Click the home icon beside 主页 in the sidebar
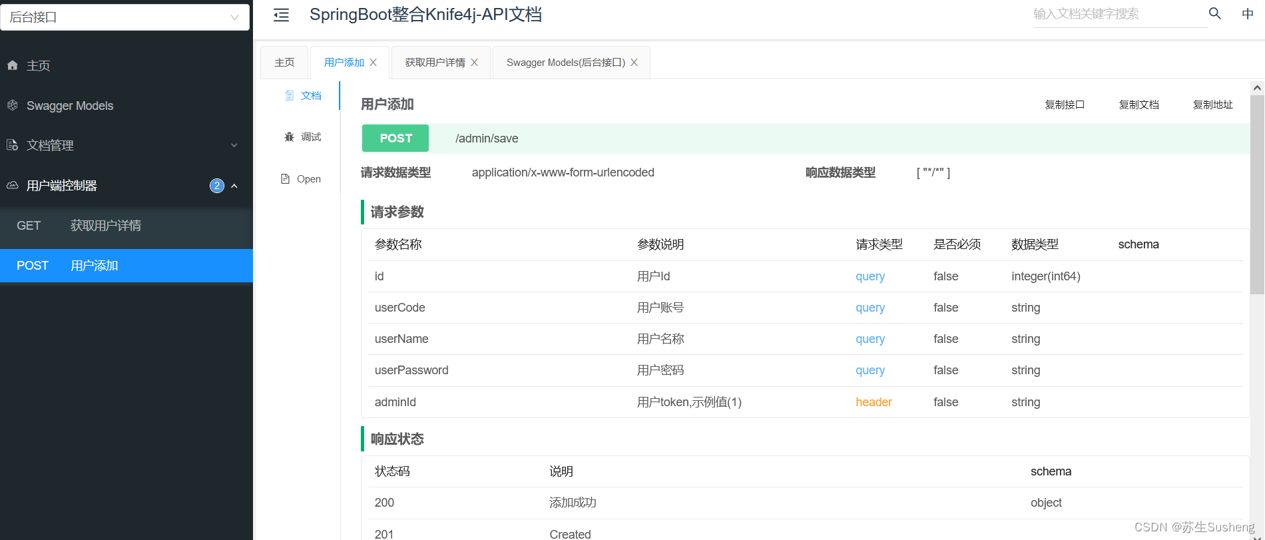Viewport: 1265px width, 540px height. pyautogui.click(x=12, y=65)
